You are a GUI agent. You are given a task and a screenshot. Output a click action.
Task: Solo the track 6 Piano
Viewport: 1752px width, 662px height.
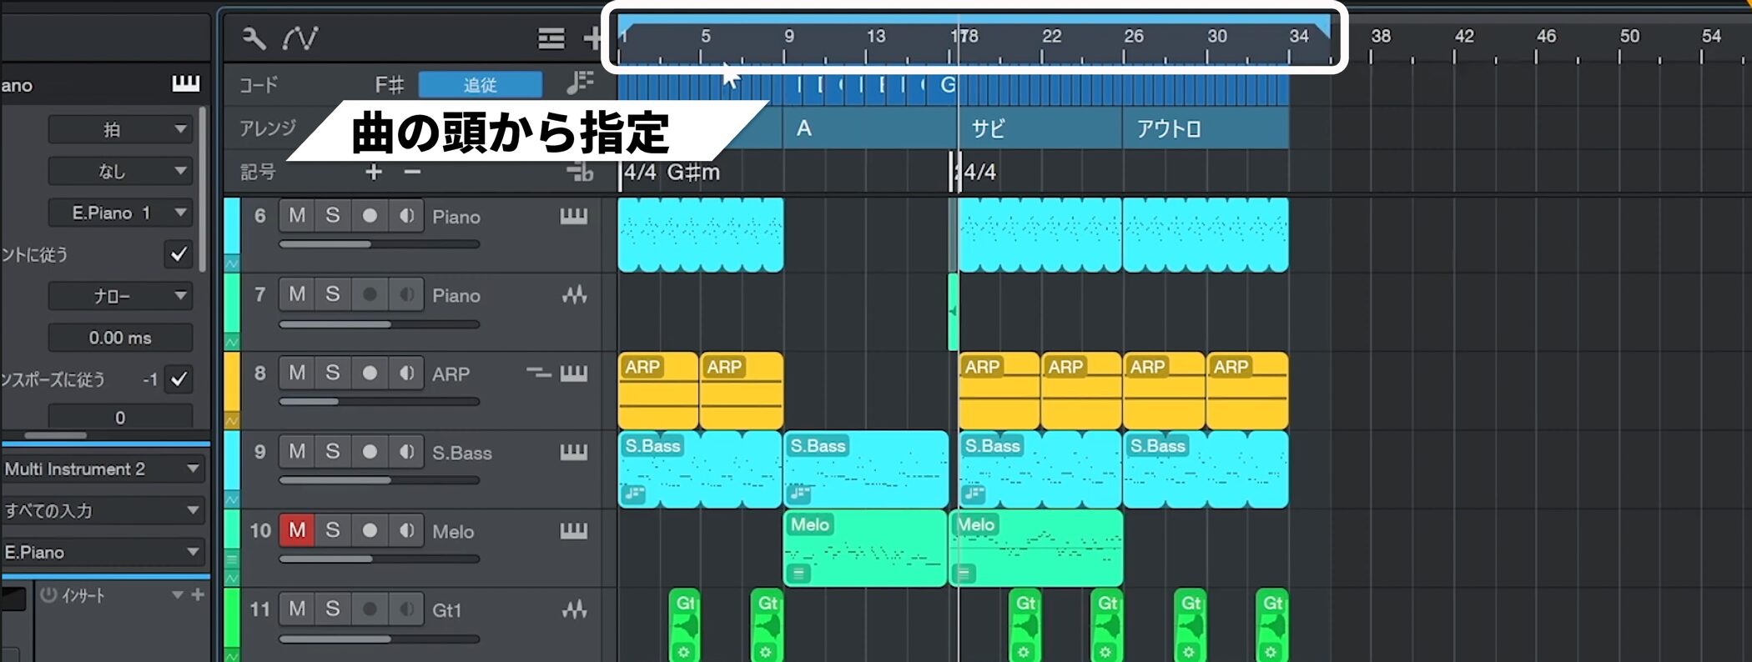[x=333, y=216]
